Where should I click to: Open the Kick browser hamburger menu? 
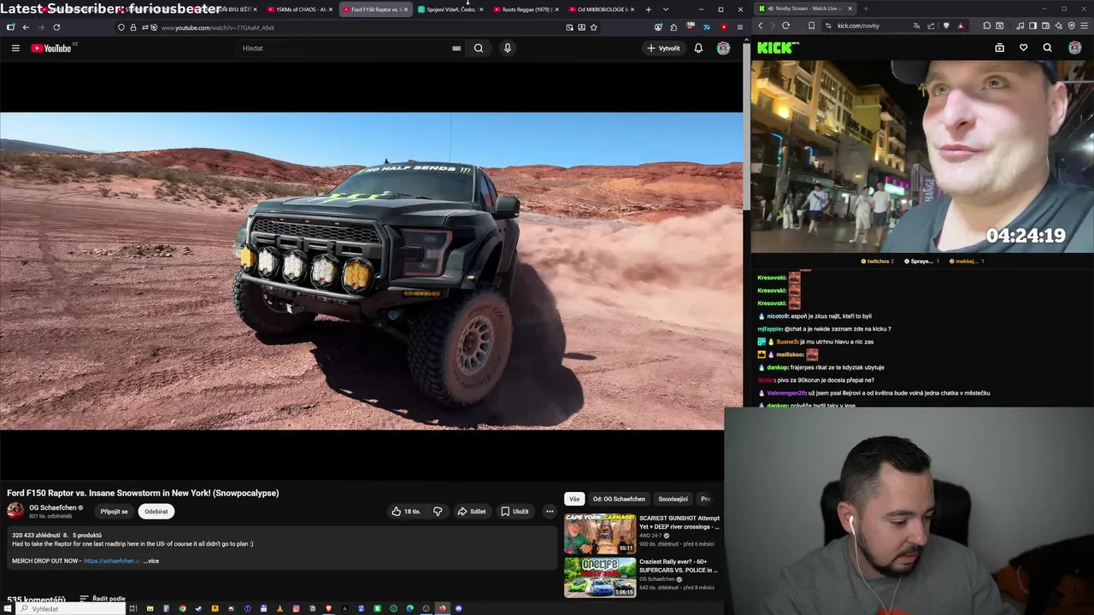tap(1085, 26)
